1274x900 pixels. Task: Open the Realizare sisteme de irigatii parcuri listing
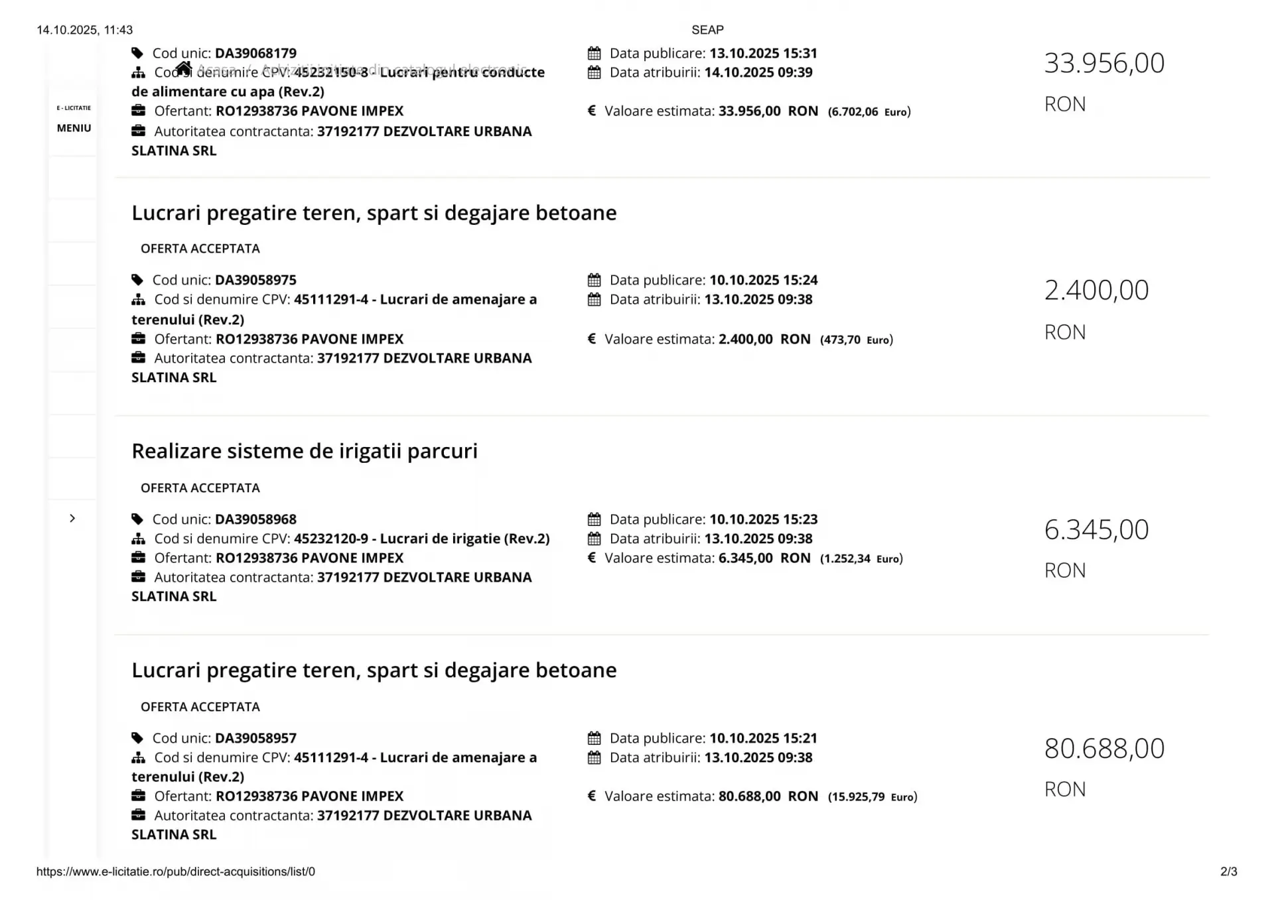[x=305, y=451]
